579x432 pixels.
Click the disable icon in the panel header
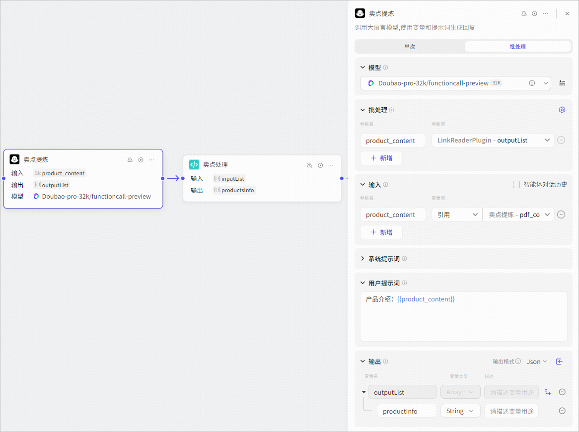point(523,14)
